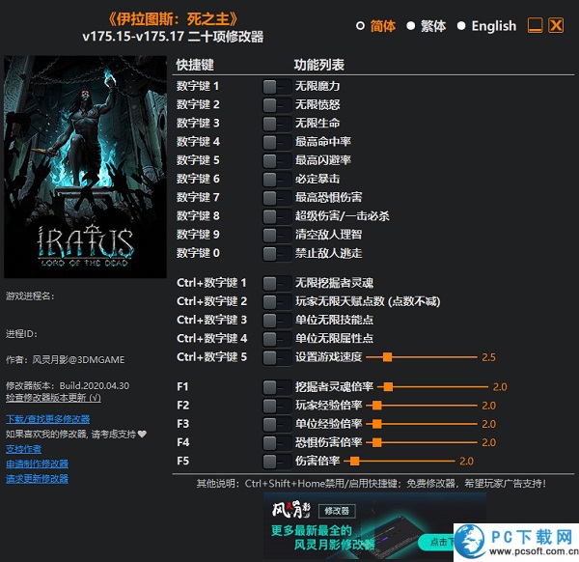
Task: Select 简体 language radio button
Action: click(360, 26)
